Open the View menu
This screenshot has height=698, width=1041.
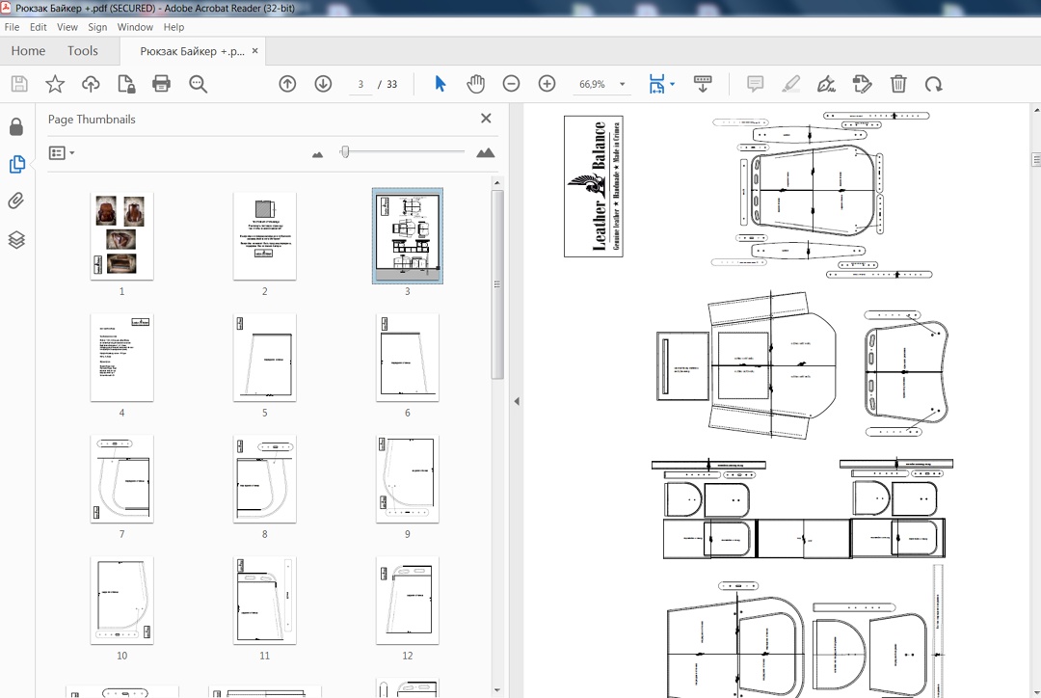click(x=67, y=27)
